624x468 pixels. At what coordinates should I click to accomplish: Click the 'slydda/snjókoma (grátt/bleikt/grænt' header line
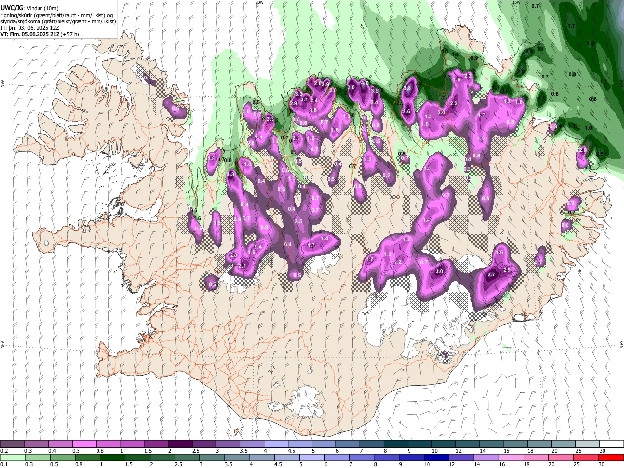pyautogui.click(x=58, y=21)
